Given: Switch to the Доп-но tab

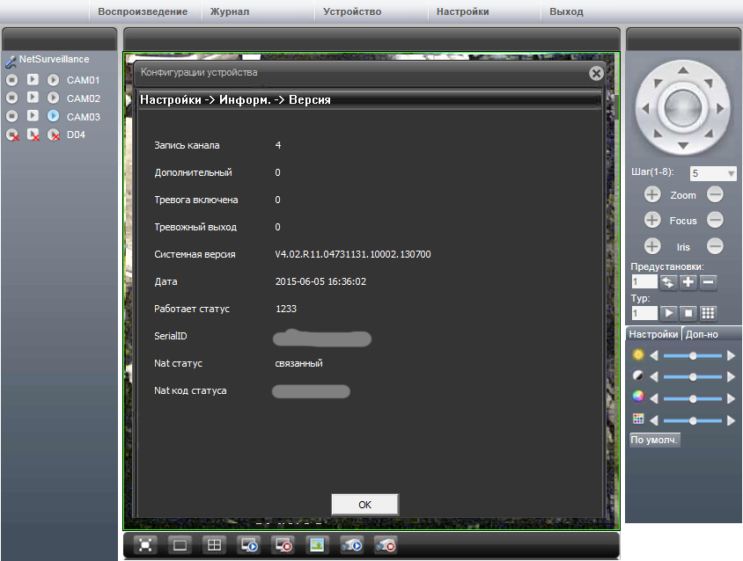Looking at the screenshot, I should point(702,334).
